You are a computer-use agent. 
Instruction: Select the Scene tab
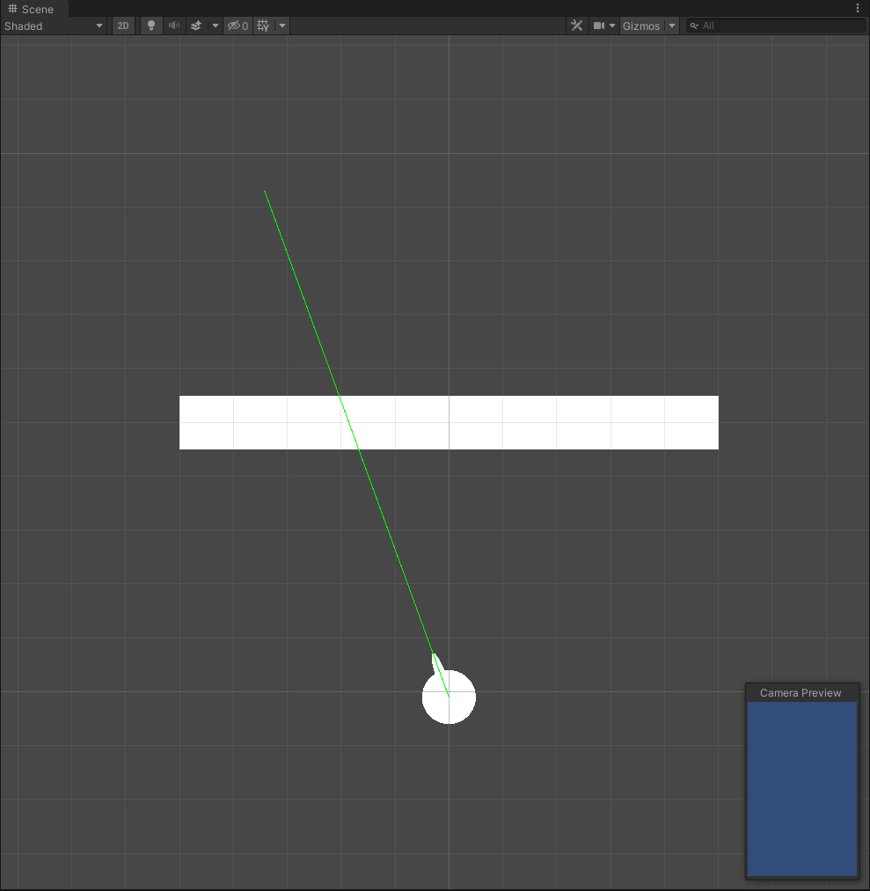click(33, 9)
